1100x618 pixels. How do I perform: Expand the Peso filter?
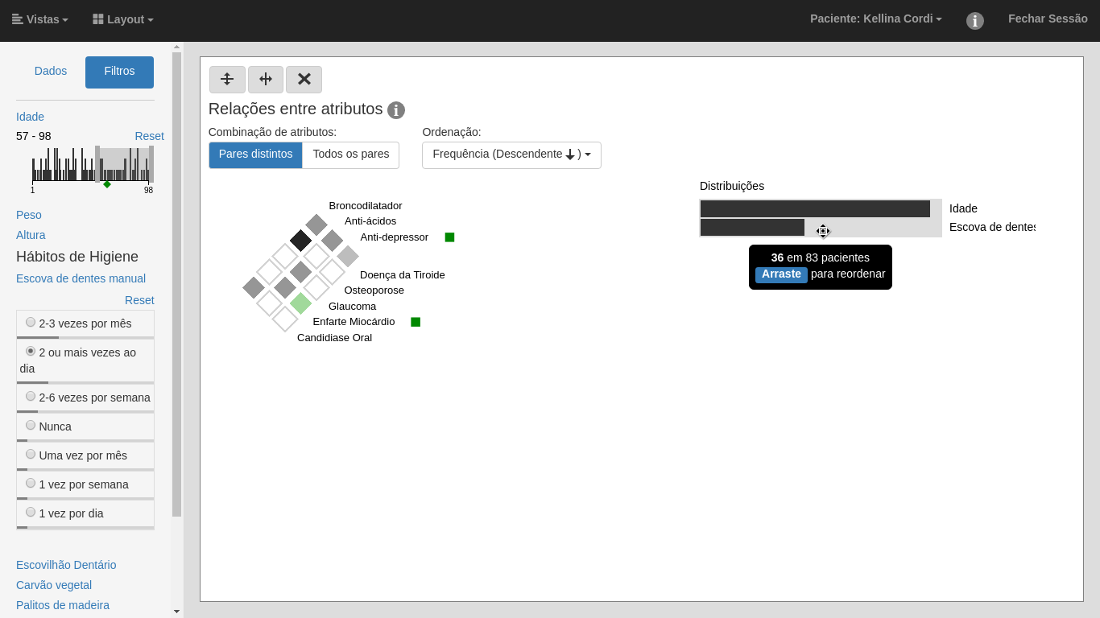tap(29, 215)
